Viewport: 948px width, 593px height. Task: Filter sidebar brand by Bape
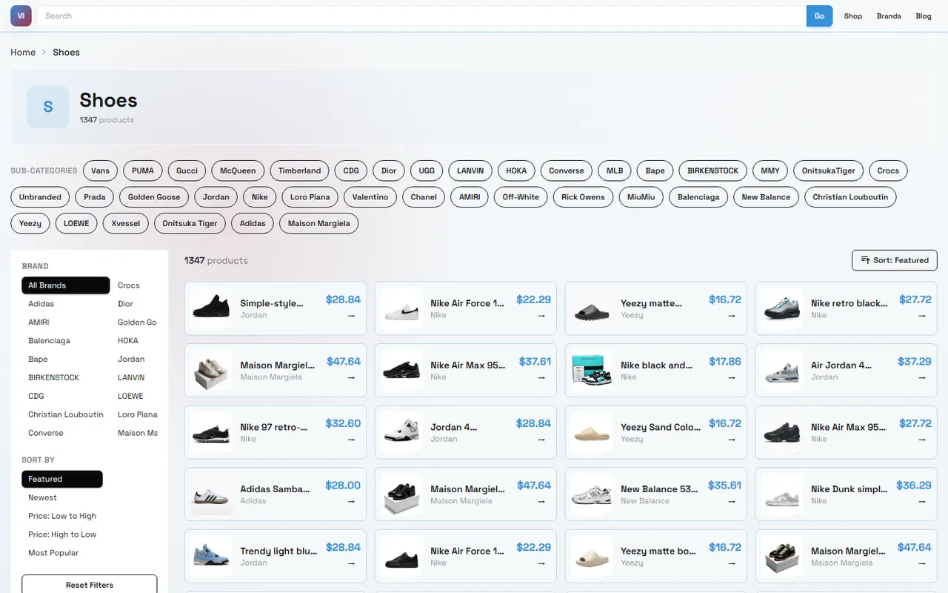tap(66, 360)
